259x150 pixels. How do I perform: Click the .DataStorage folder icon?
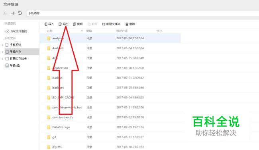[x=49, y=127]
